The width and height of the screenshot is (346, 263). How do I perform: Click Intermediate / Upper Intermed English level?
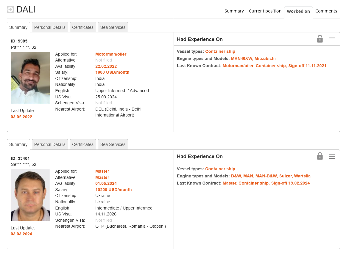tap(124, 208)
